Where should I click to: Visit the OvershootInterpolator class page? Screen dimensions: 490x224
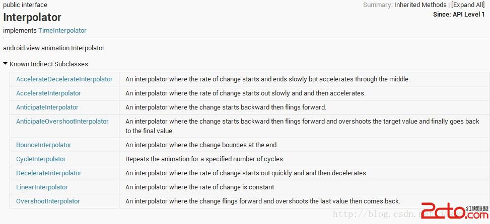(x=48, y=201)
